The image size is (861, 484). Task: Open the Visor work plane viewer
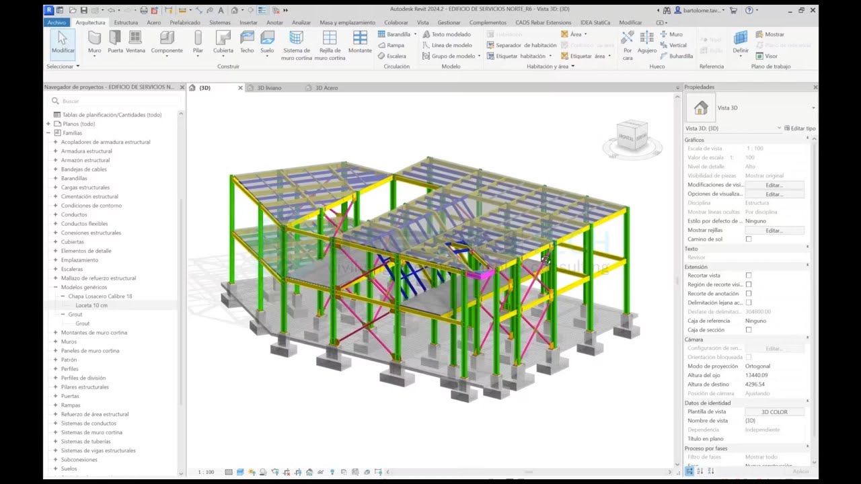click(x=766, y=56)
